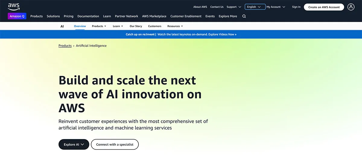Expand the My Account dropdown
Screen dimensions: 362x165
pos(275,7)
